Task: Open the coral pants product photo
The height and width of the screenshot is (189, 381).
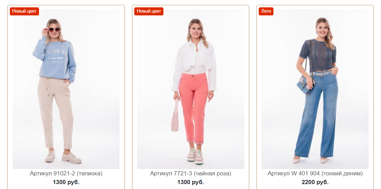Action: coord(190,89)
